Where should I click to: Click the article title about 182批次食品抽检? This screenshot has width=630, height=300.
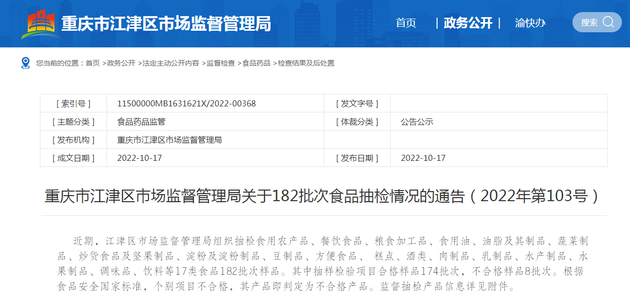pyautogui.click(x=324, y=196)
